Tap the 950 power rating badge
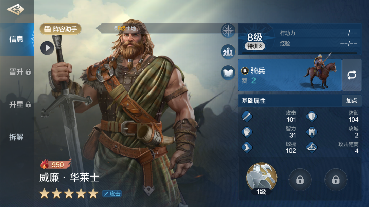The width and height of the screenshot is (369, 207). point(56,164)
